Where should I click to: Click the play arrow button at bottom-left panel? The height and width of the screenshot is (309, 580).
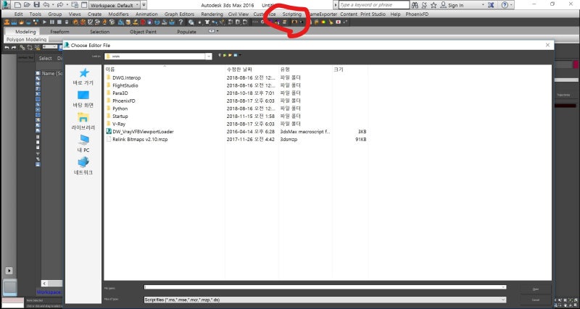(x=9, y=270)
